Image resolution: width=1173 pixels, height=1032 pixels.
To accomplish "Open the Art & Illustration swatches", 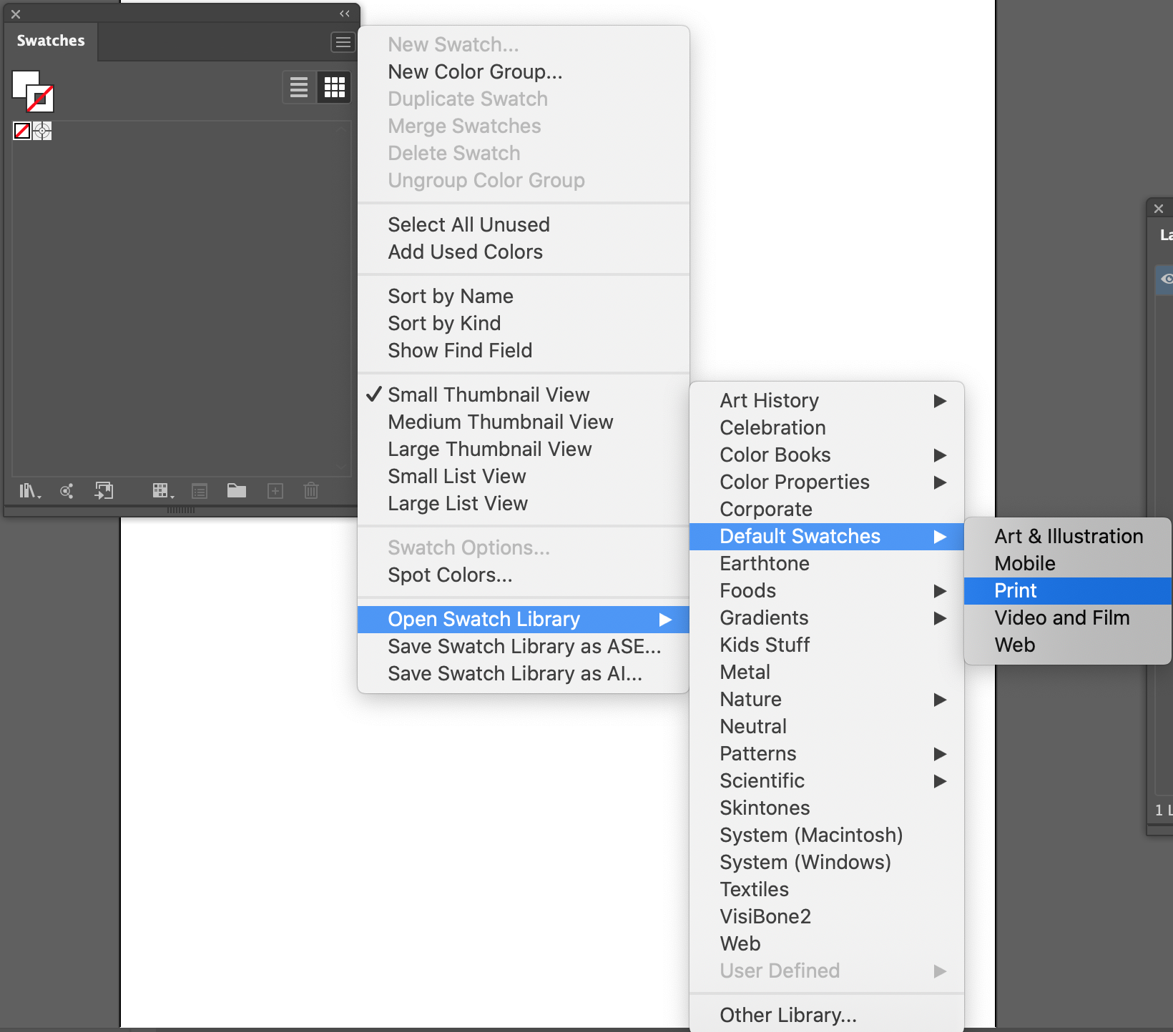I will [x=1068, y=536].
